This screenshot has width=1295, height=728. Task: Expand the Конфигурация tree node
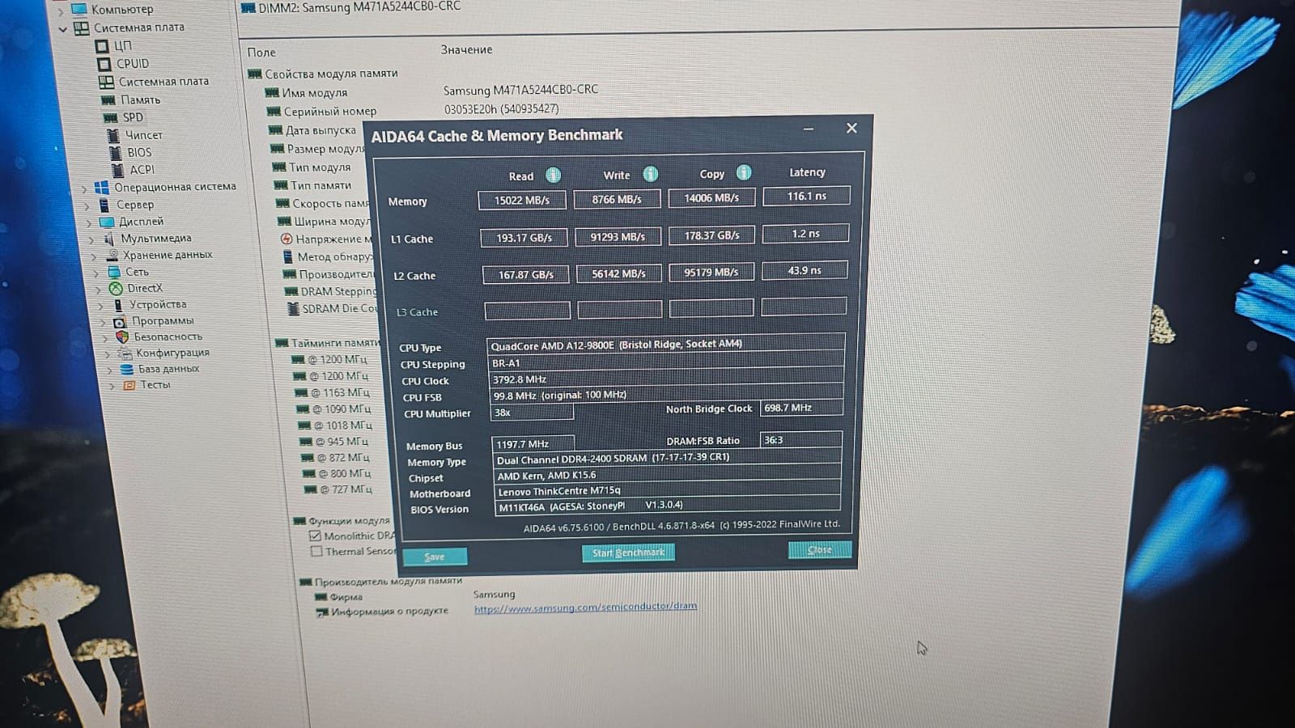[107, 353]
